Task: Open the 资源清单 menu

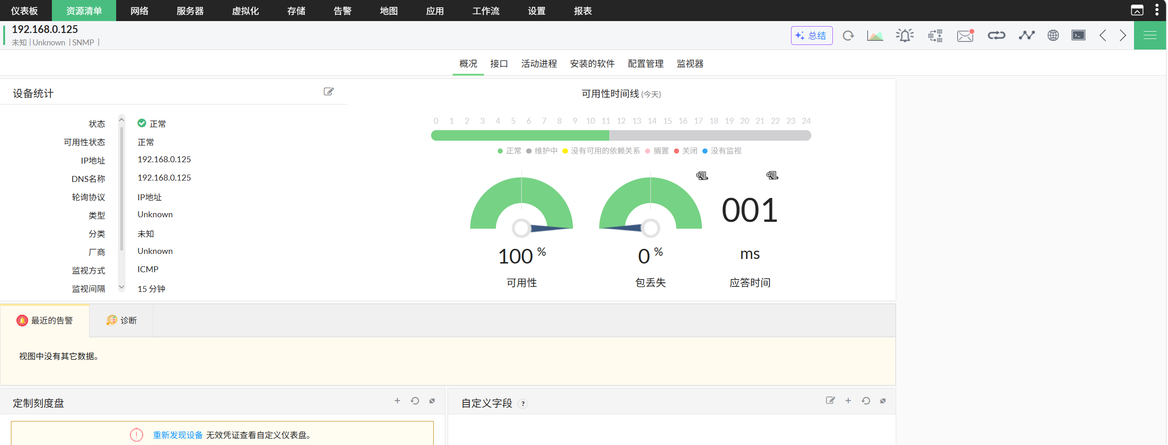Action: (84, 11)
